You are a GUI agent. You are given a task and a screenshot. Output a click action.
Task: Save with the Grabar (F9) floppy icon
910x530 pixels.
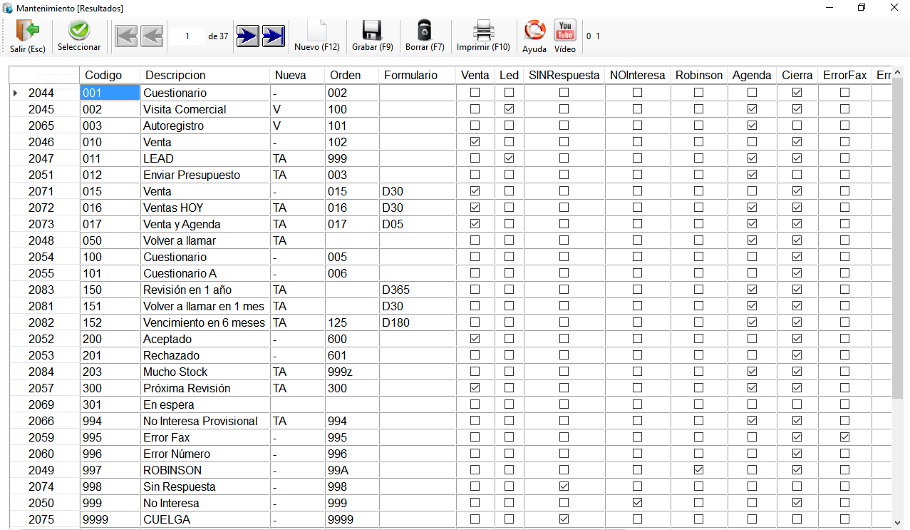[373, 31]
